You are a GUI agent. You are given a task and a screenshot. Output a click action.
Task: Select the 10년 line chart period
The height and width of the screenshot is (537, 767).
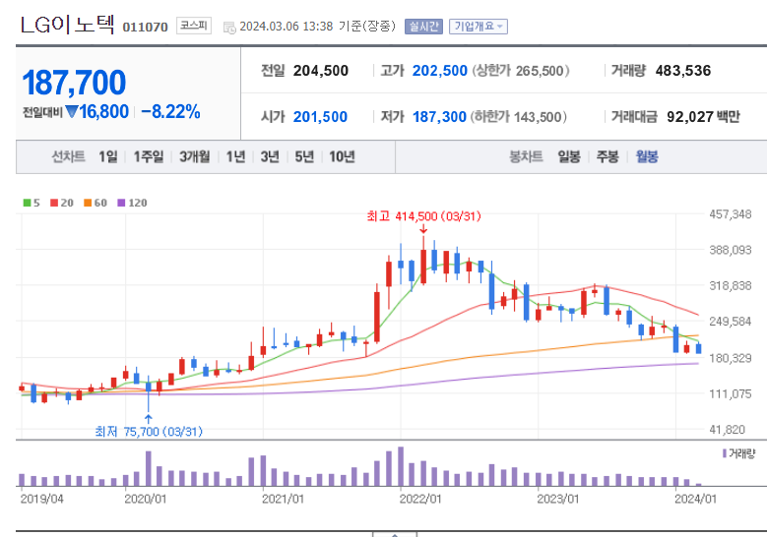coord(342,156)
